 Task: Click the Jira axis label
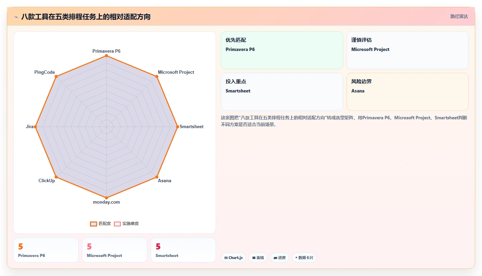tap(30, 127)
